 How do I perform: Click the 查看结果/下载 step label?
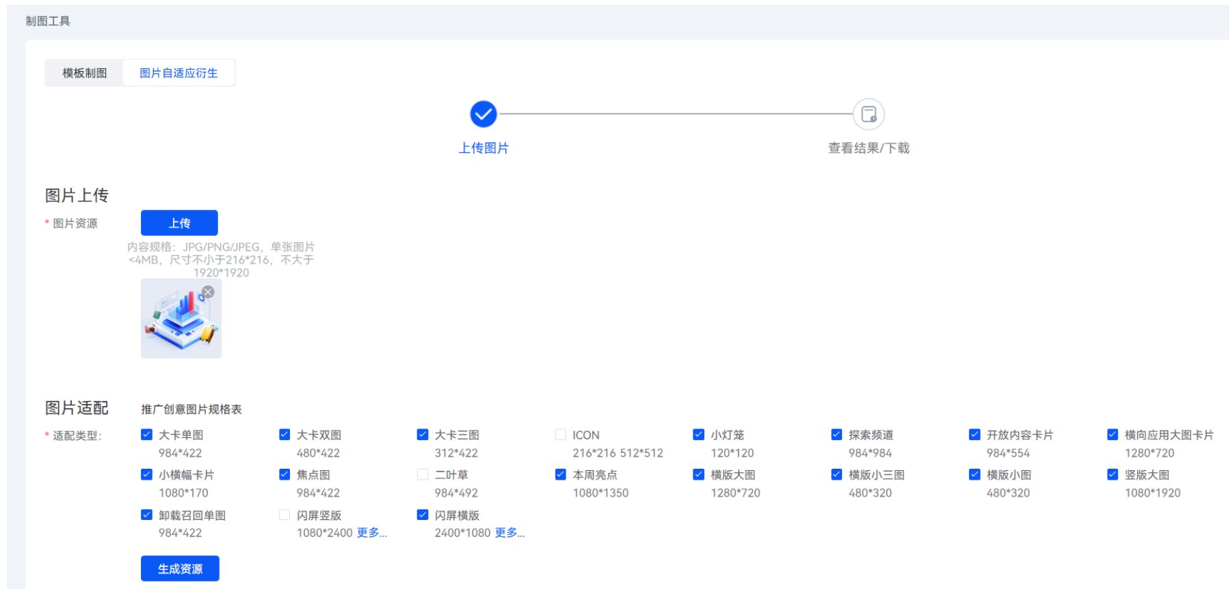(x=869, y=148)
